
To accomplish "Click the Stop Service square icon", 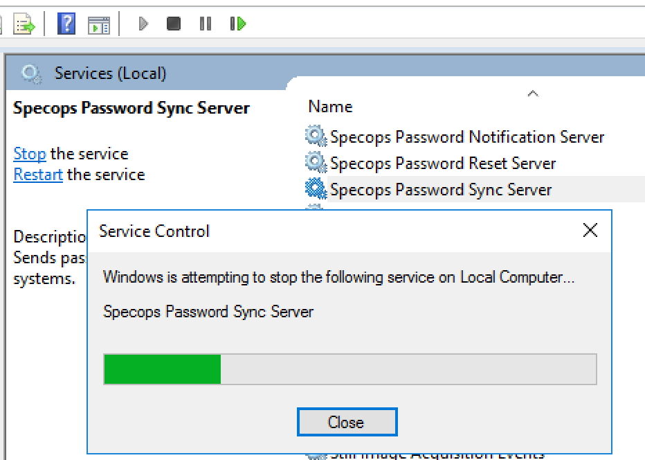I will click(174, 24).
